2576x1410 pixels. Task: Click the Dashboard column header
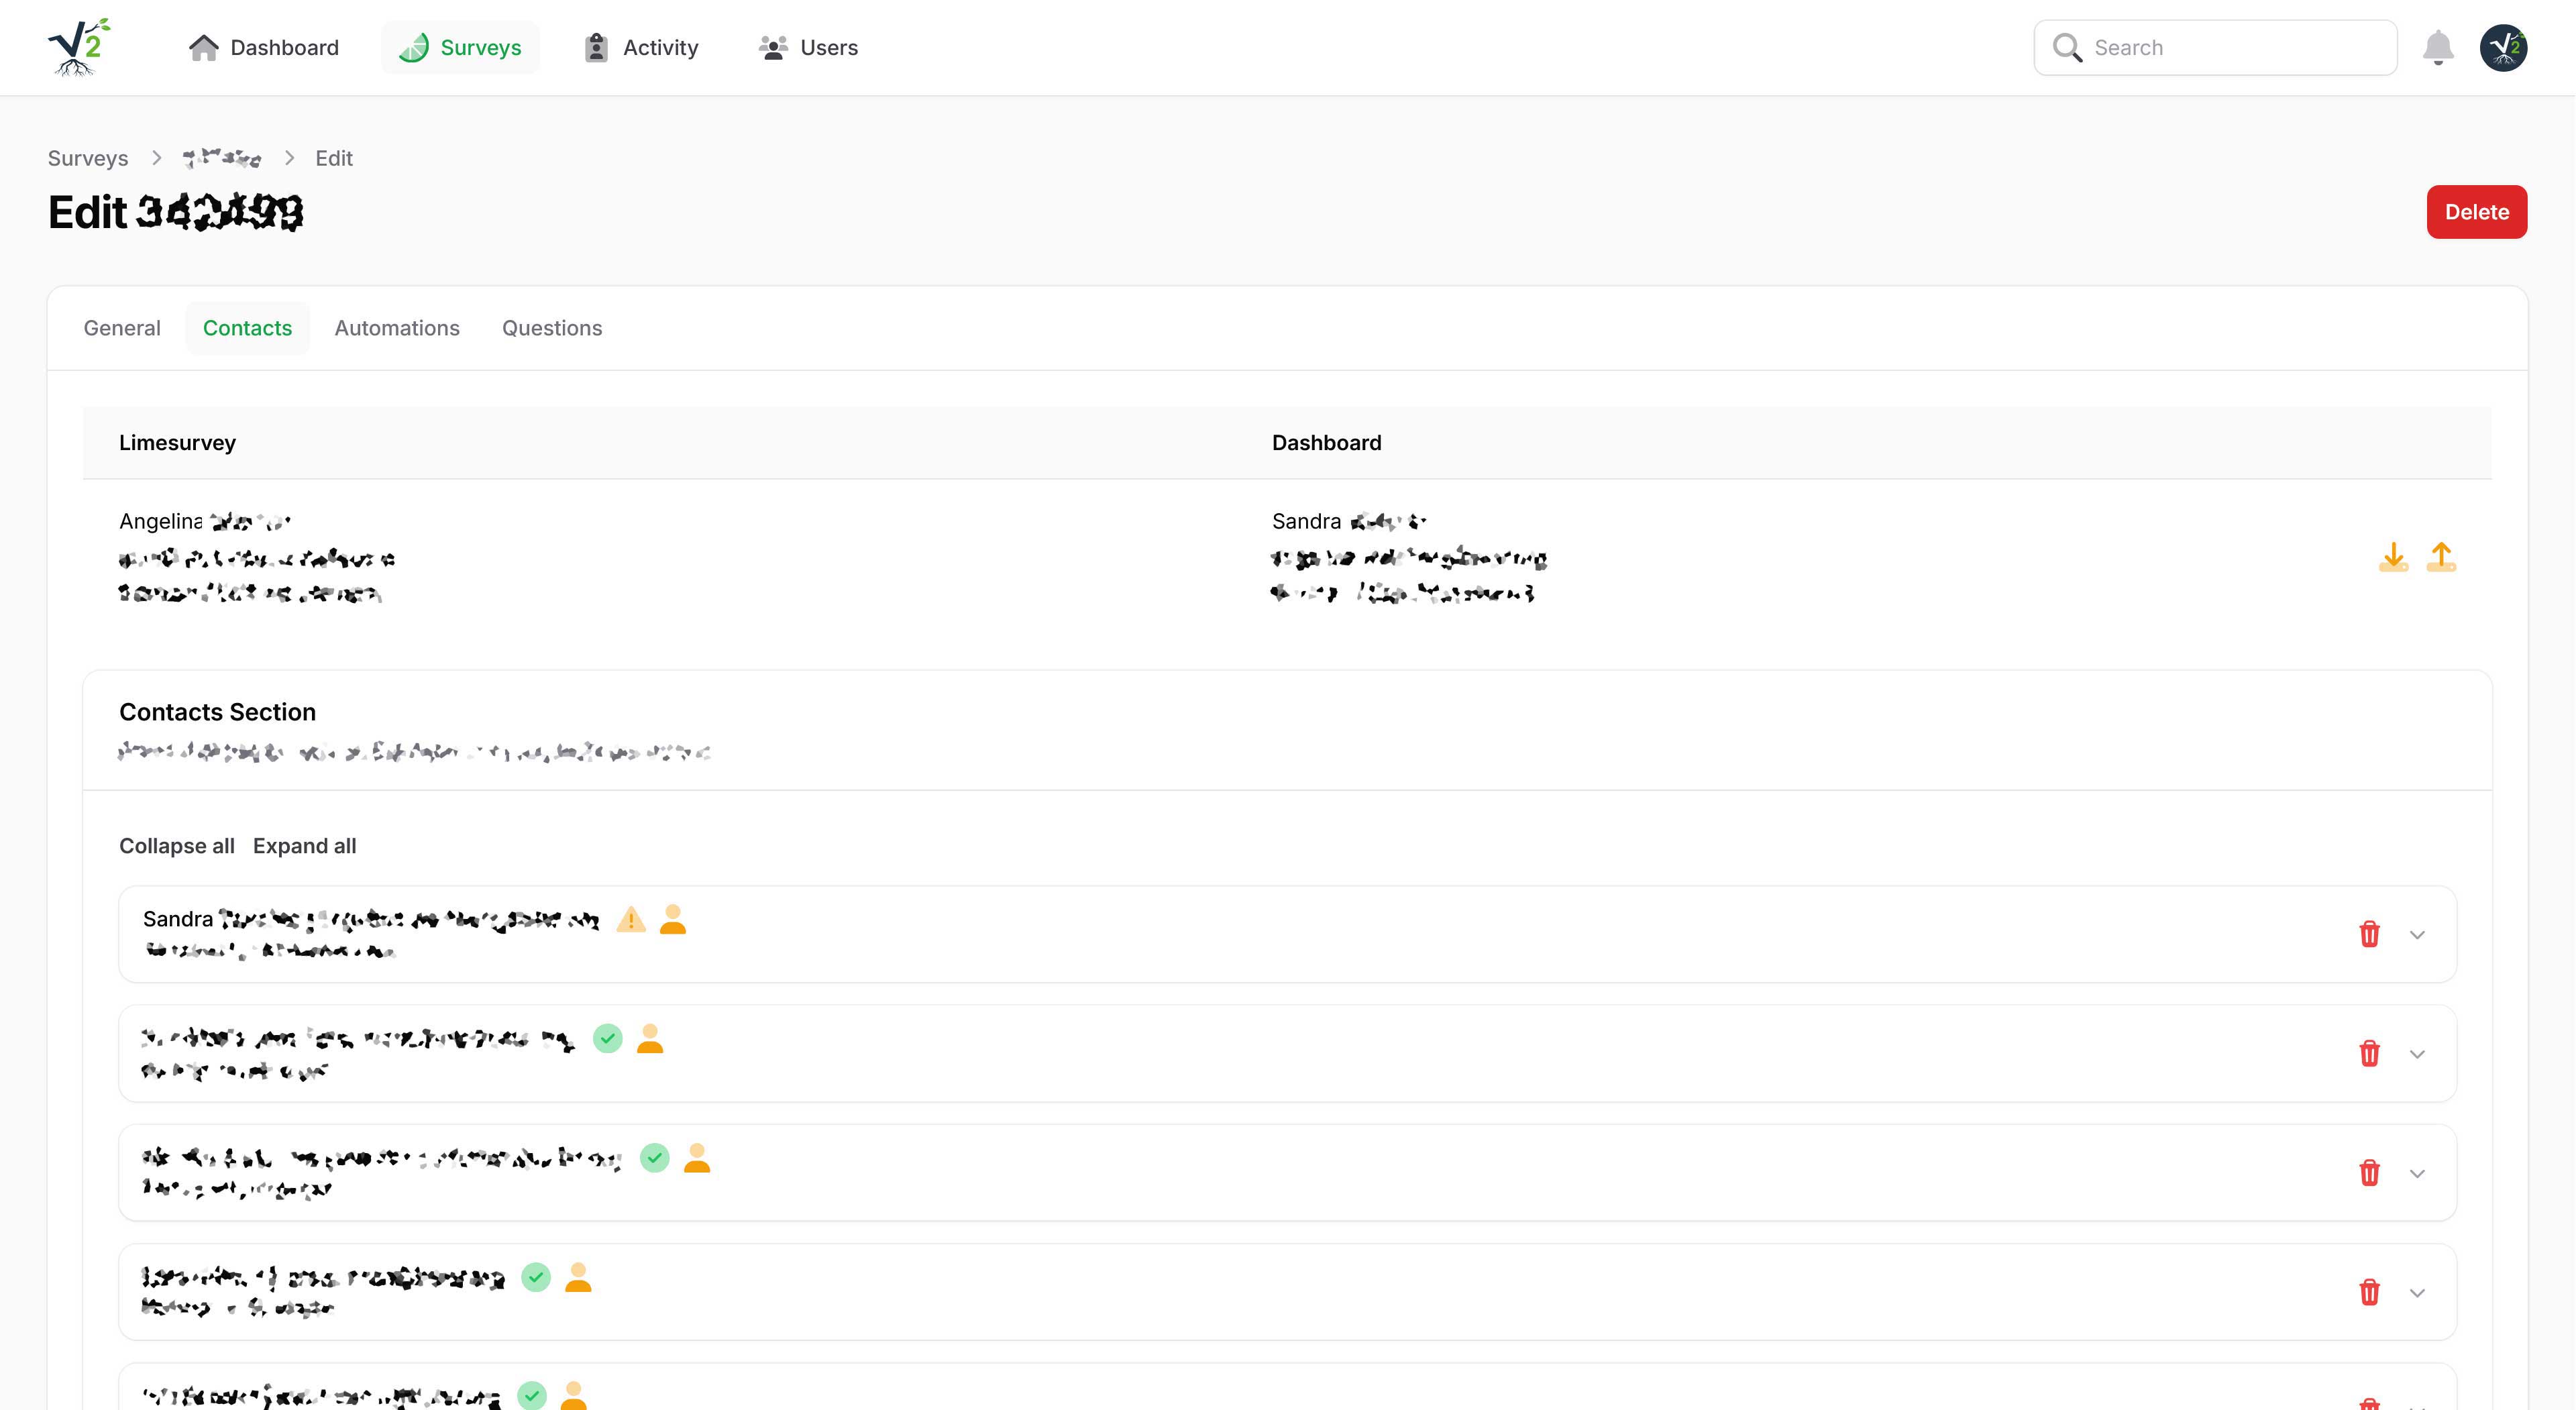click(x=1326, y=443)
